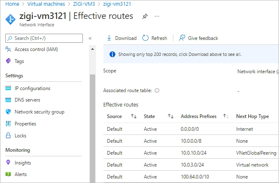Click the magnifier icon in search box
Screen dimensions: 279x183
point(10,38)
